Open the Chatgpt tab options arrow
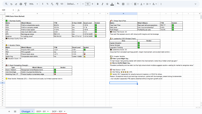 click(x=32, y=111)
